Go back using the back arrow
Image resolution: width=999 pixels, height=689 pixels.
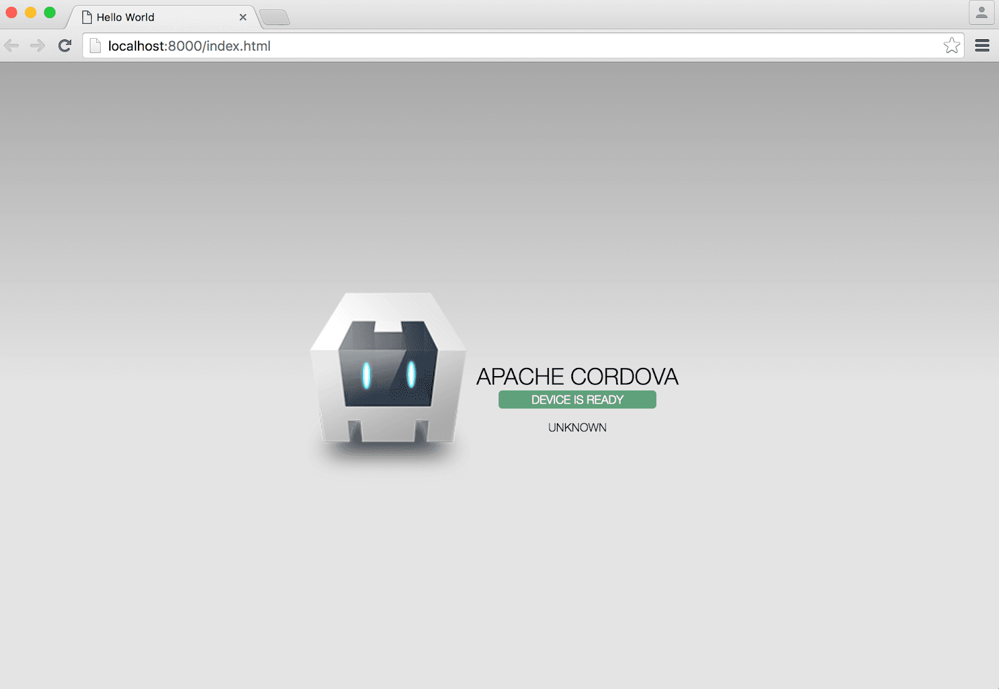(11, 46)
